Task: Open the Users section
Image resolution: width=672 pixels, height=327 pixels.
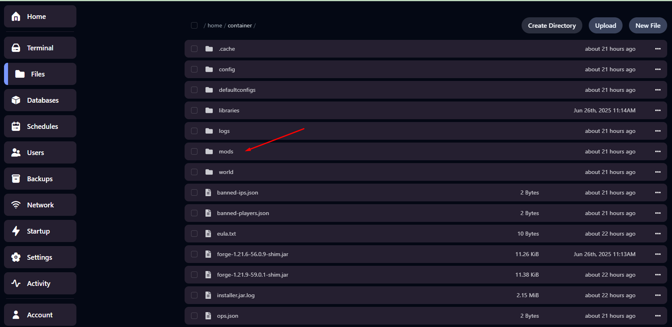Action: tap(35, 153)
